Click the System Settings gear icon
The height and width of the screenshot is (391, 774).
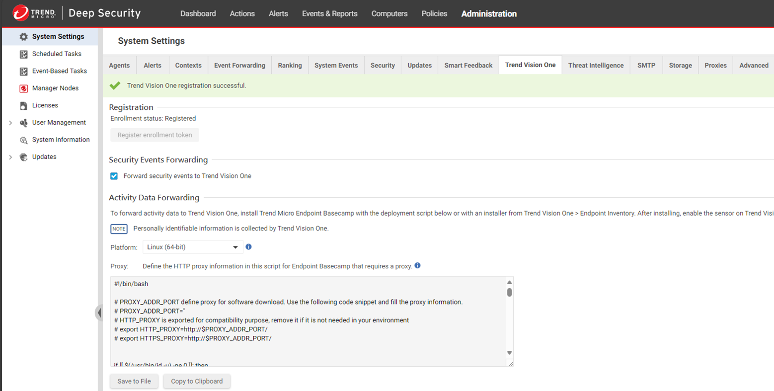tap(23, 37)
